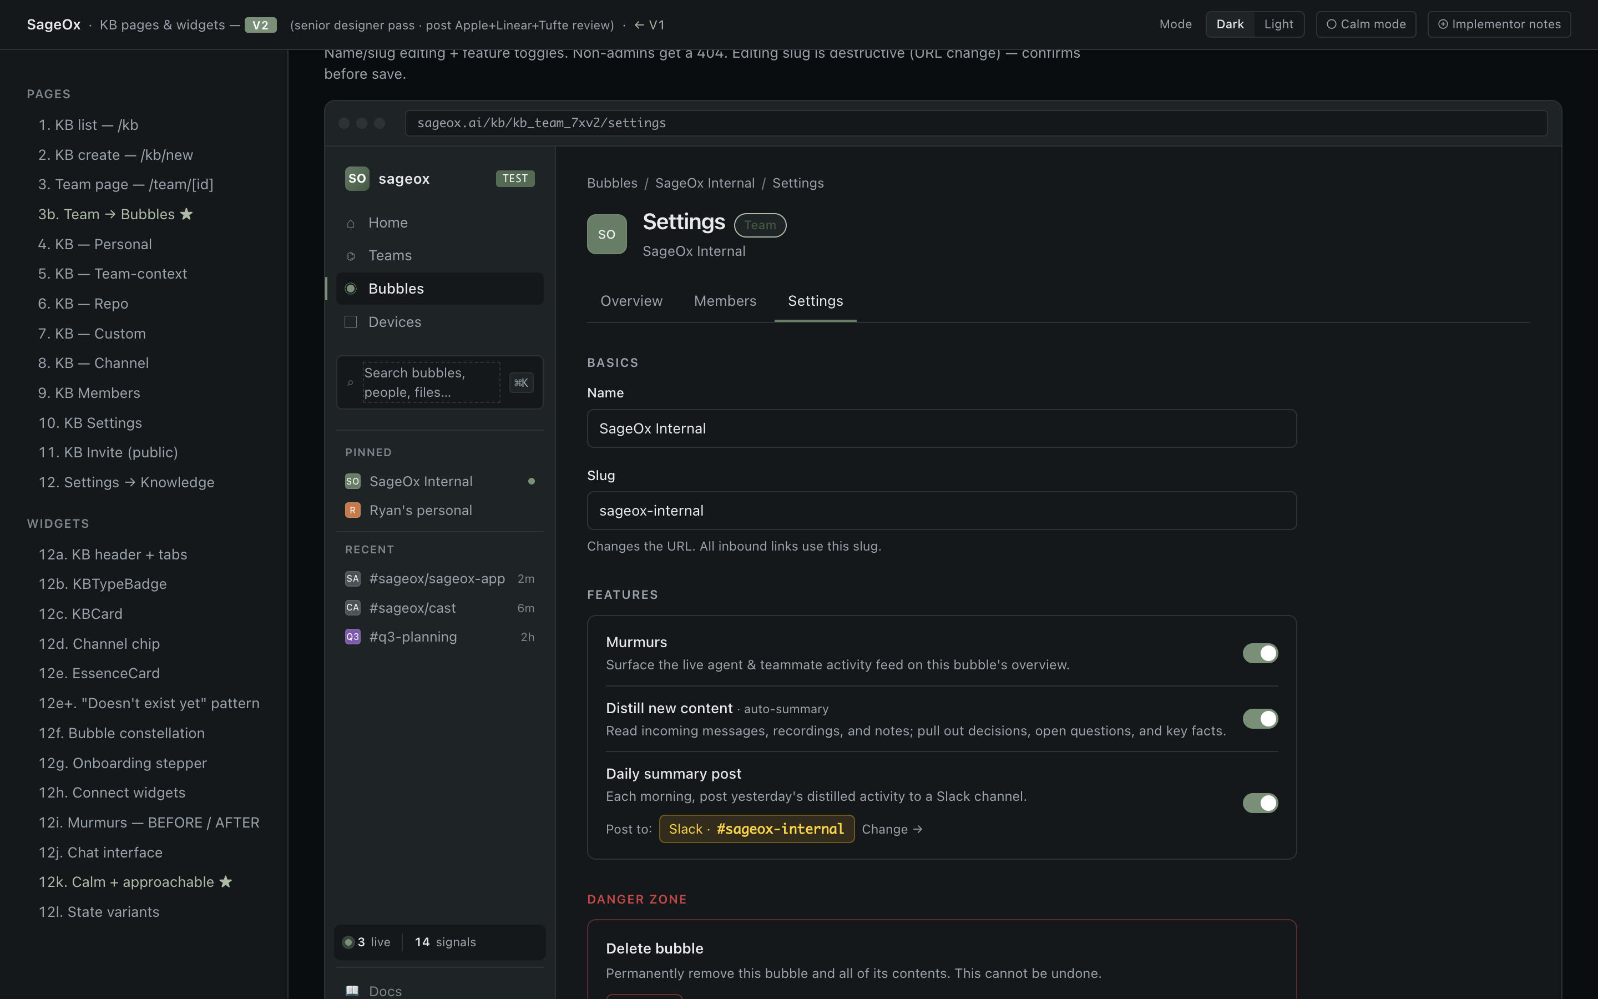Switch mode to Light
Screen dimensions: 1598x999
click(x=1278, y=24)
